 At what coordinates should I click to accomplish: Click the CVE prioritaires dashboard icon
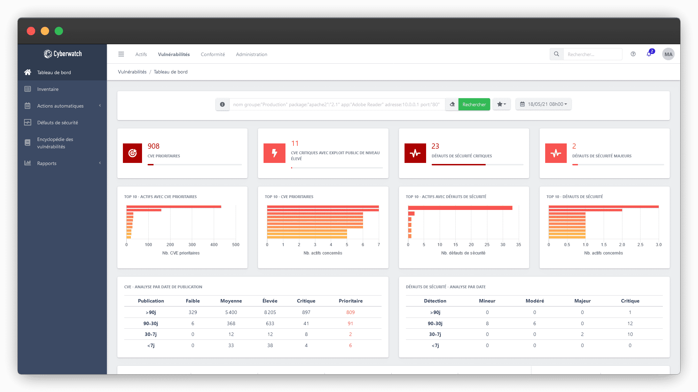click(x=132, y=152)
